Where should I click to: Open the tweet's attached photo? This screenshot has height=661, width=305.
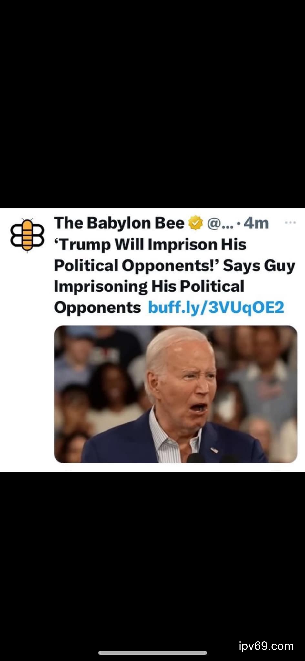[x=175, y=394]
